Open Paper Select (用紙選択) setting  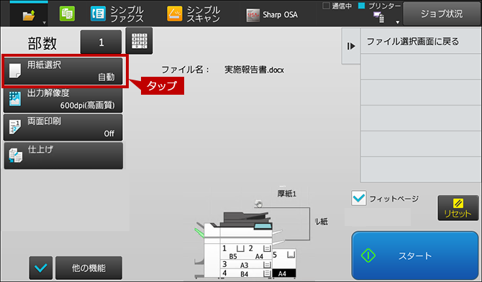pyautogui.click(x=63, y=71)
